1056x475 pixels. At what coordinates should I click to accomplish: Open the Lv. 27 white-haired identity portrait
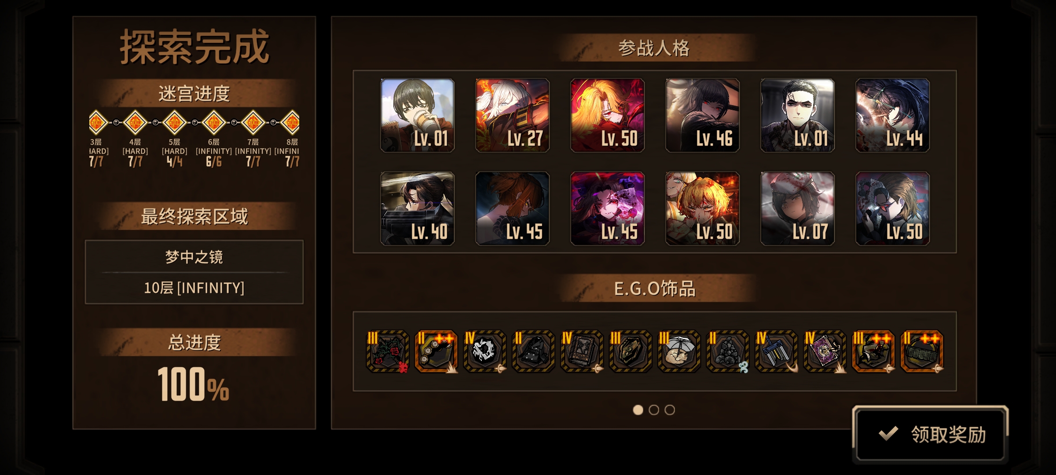pos(512,116)
